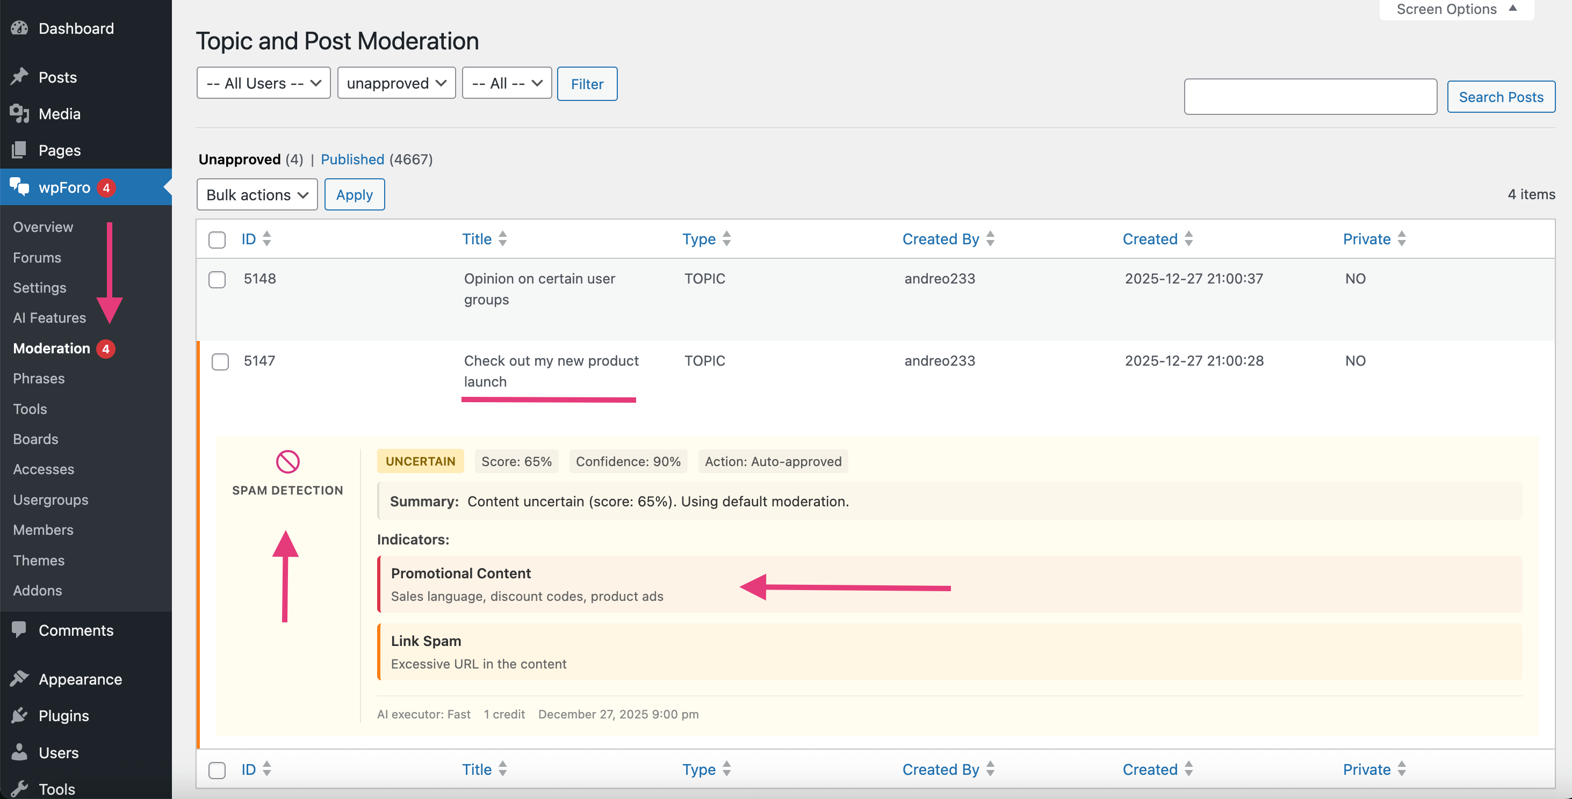This screenshot has width=1572, height=799.
Task: Open wpForo via the speech-bubbles icon
Action: pos(20,187)
